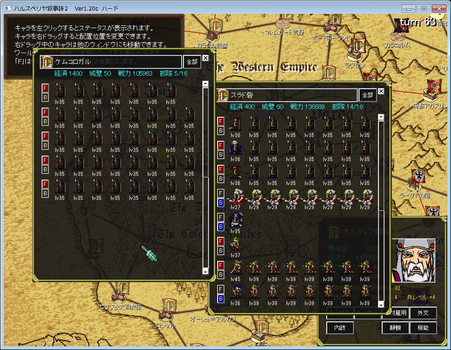Set スラド砦 lv45 leader squad to front (F)
The width and height of the screenshot is (451, 350).
(x=220, y=265)
